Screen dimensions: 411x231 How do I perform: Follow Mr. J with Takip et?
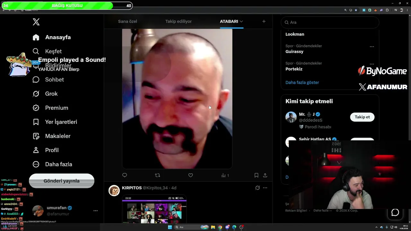tap(362, 117)
